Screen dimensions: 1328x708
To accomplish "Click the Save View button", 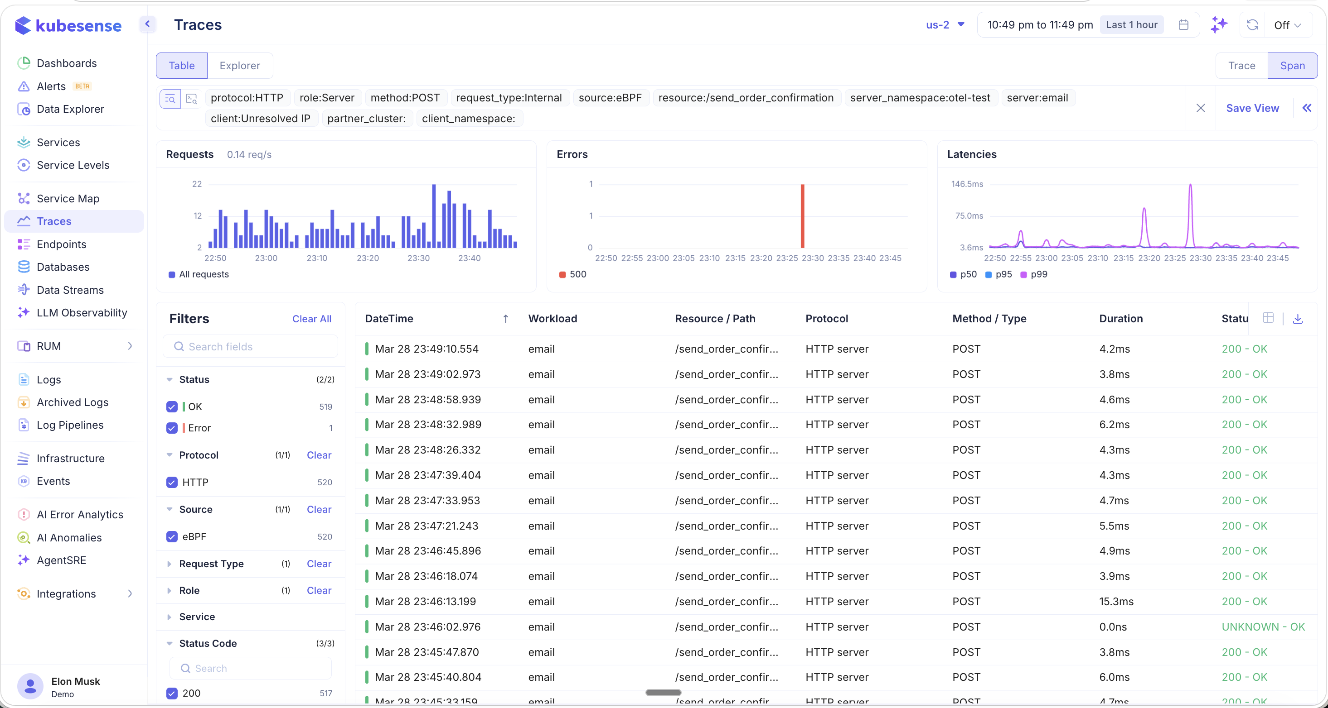I will point(1253,108).
